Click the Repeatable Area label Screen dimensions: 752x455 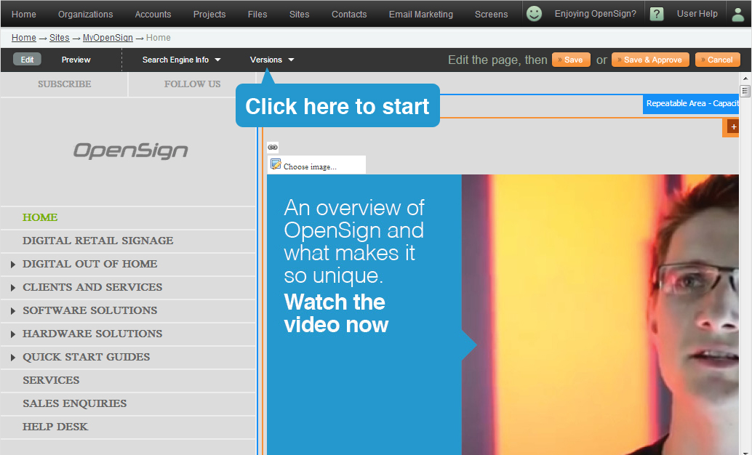tap(691, 103)
